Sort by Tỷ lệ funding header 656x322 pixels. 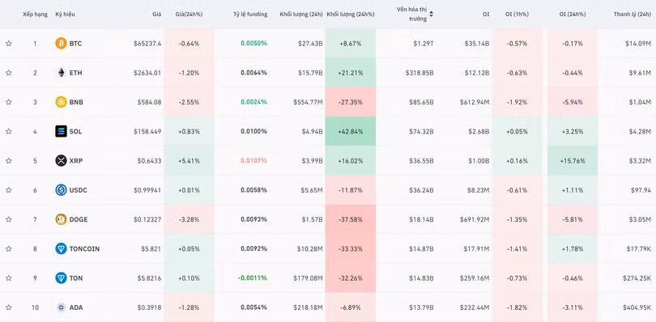[250, 15]
